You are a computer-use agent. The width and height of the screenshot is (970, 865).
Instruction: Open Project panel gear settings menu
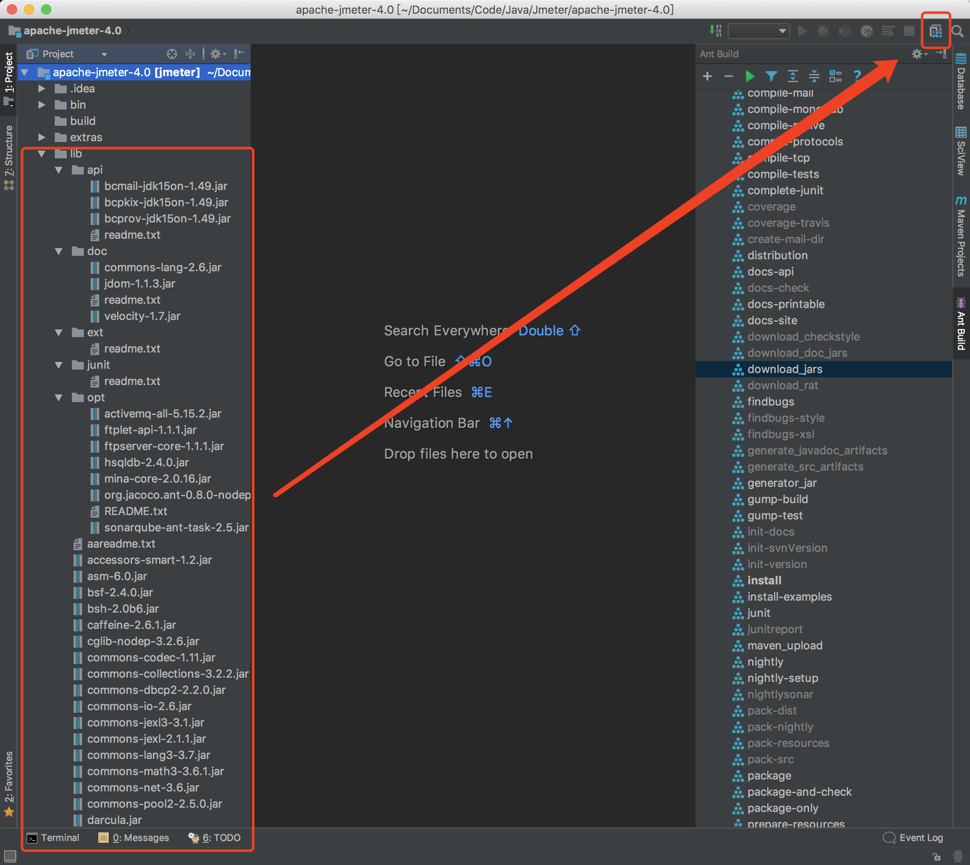pos(218,54)
